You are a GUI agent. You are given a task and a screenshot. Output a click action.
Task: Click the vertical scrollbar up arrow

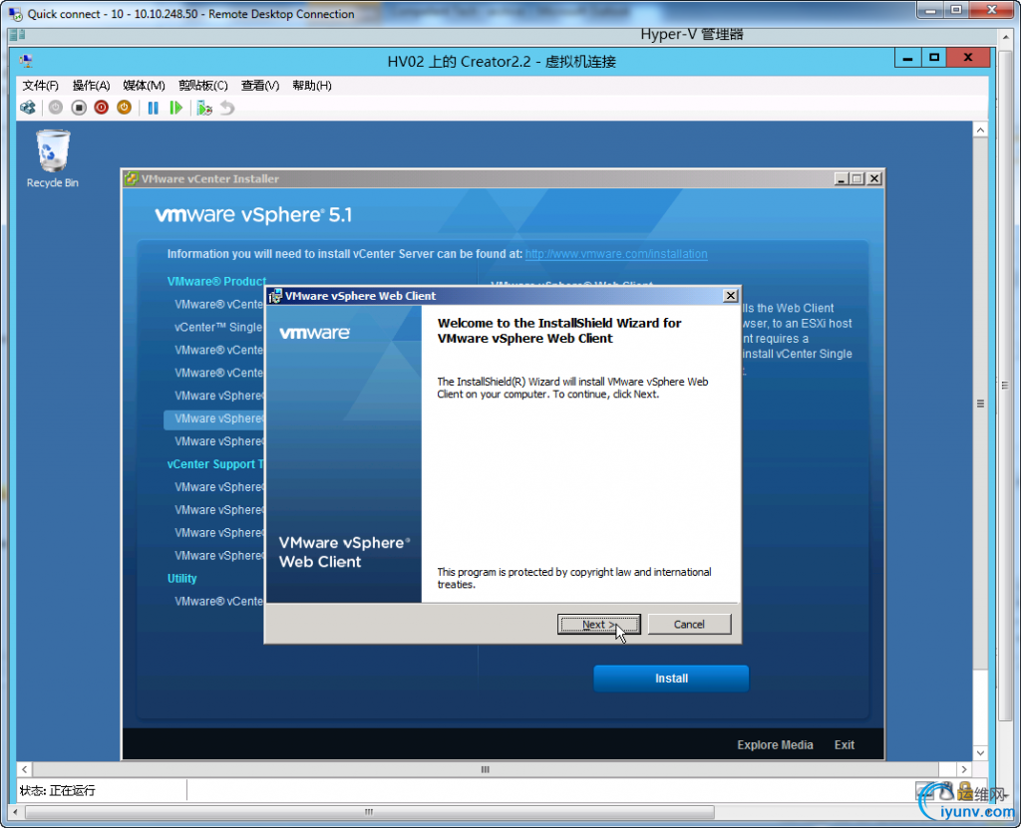pos(981,131)
